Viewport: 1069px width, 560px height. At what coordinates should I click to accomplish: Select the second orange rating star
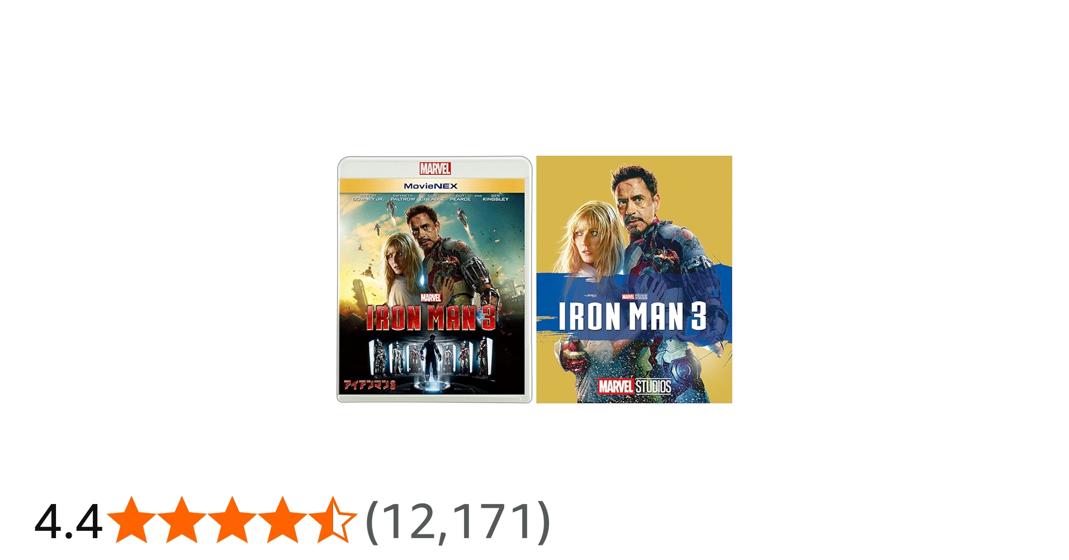[x=181, y=520]
